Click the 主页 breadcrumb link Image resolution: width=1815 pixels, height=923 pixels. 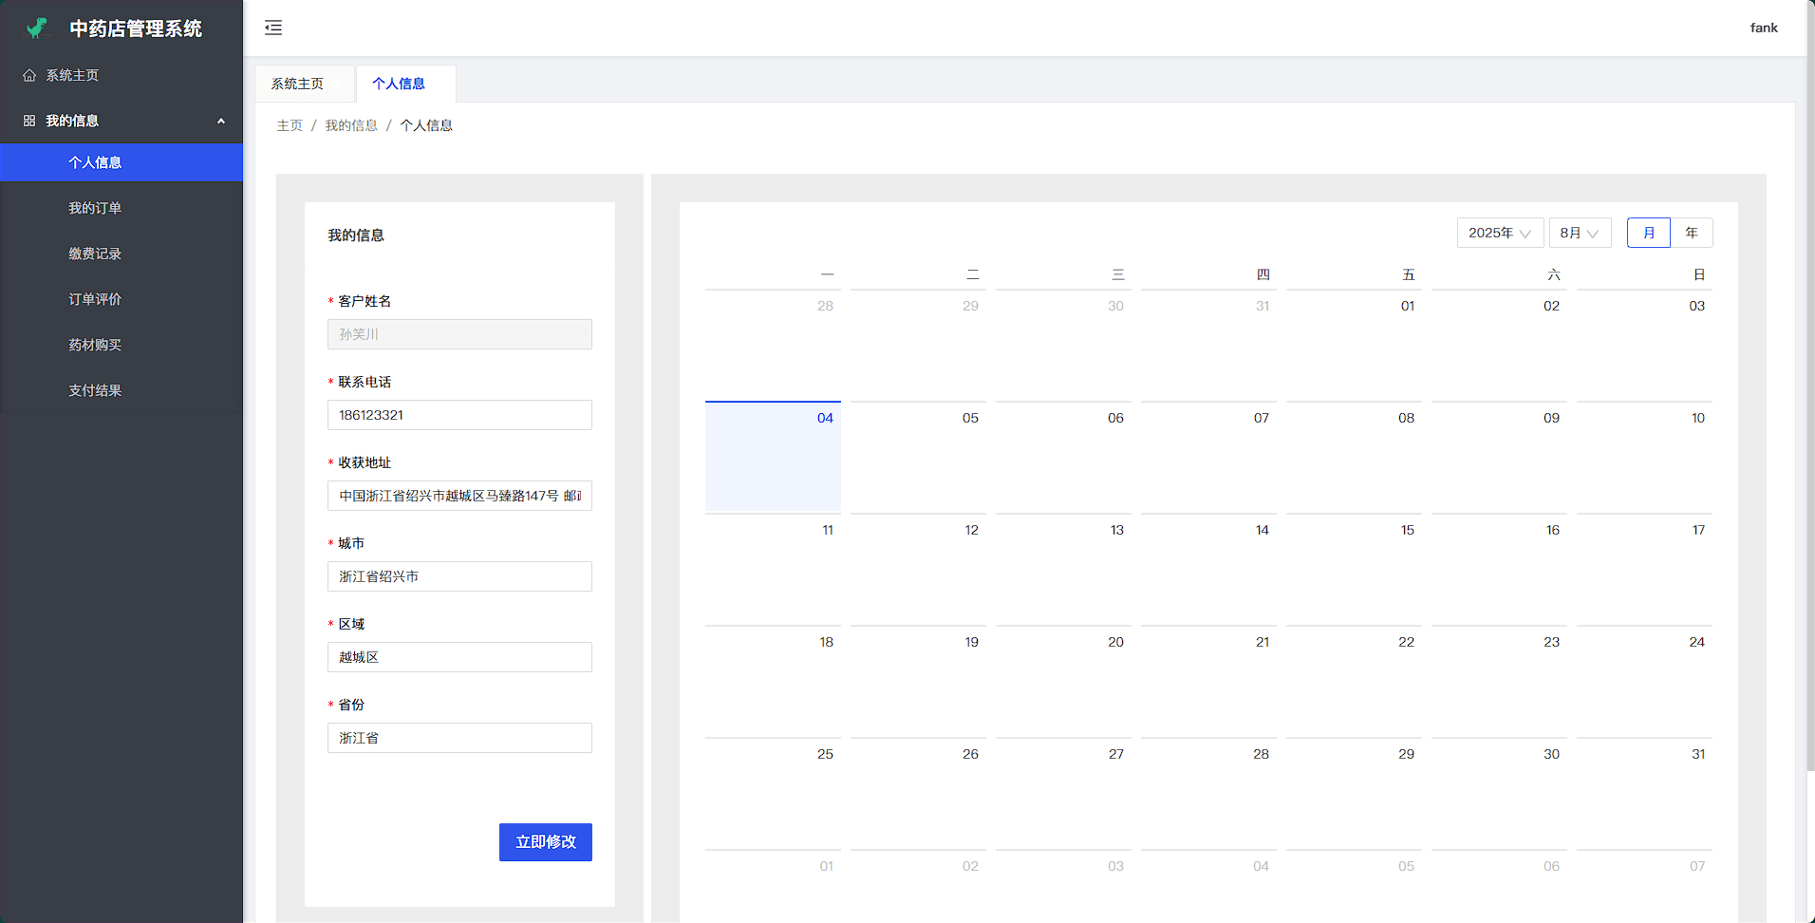(x=290, y=125)
